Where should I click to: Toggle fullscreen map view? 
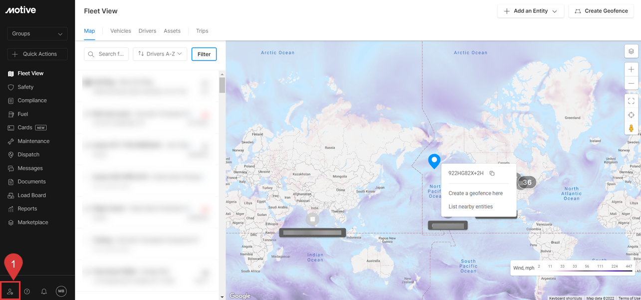point(631,101)
